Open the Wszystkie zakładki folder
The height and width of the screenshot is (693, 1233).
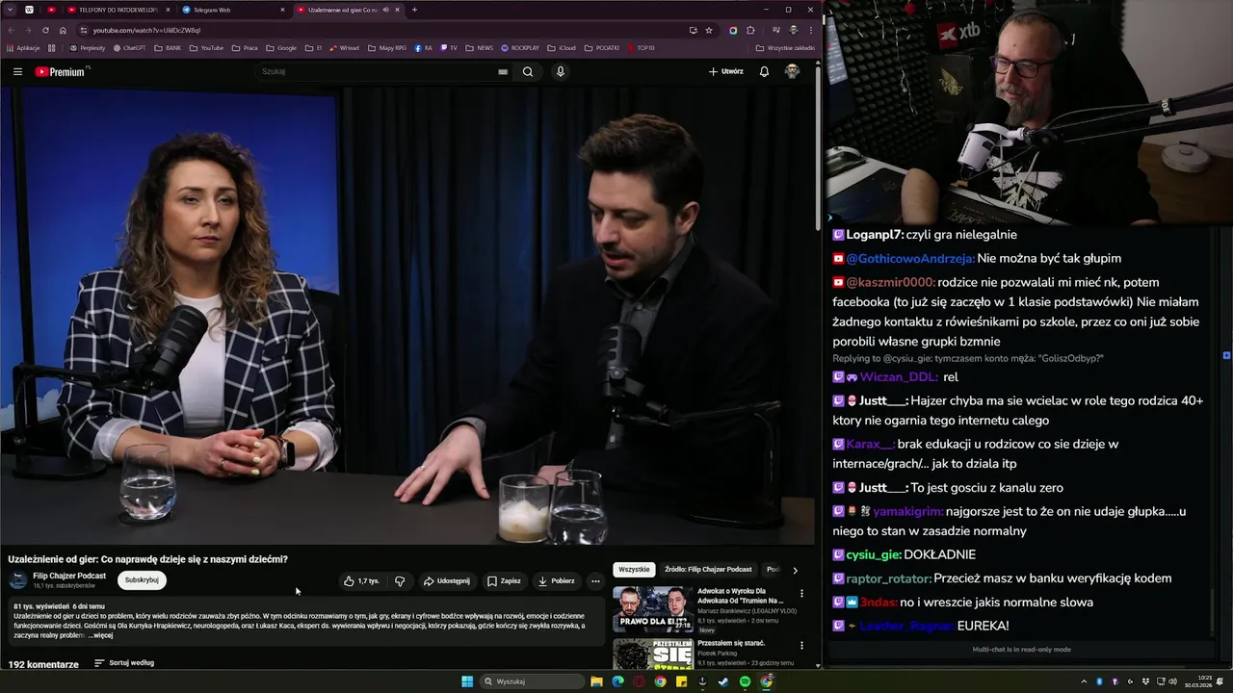[x=785, y=47]
